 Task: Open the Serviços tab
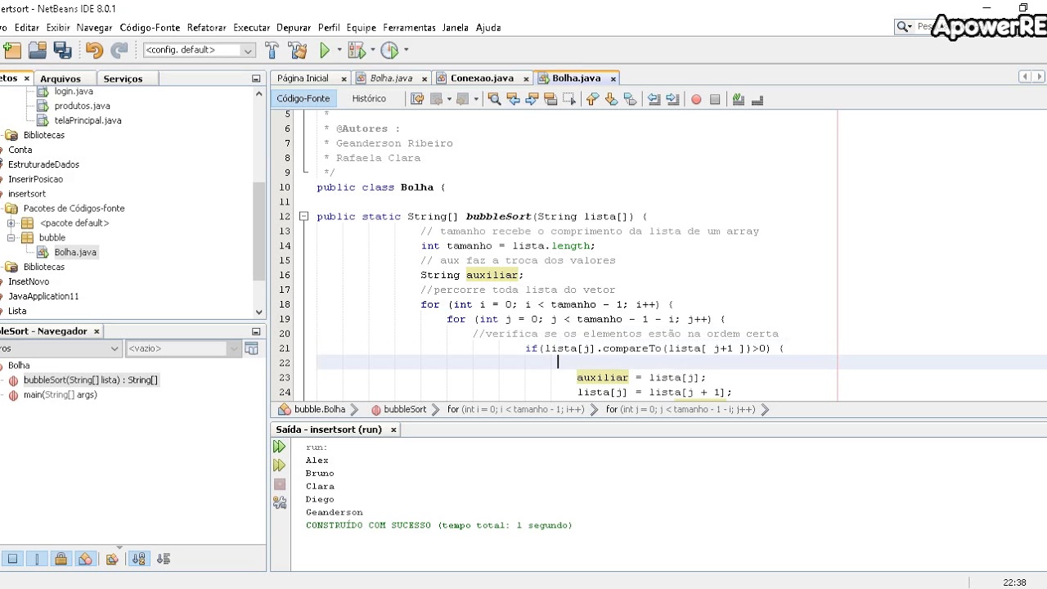[124, 79]
